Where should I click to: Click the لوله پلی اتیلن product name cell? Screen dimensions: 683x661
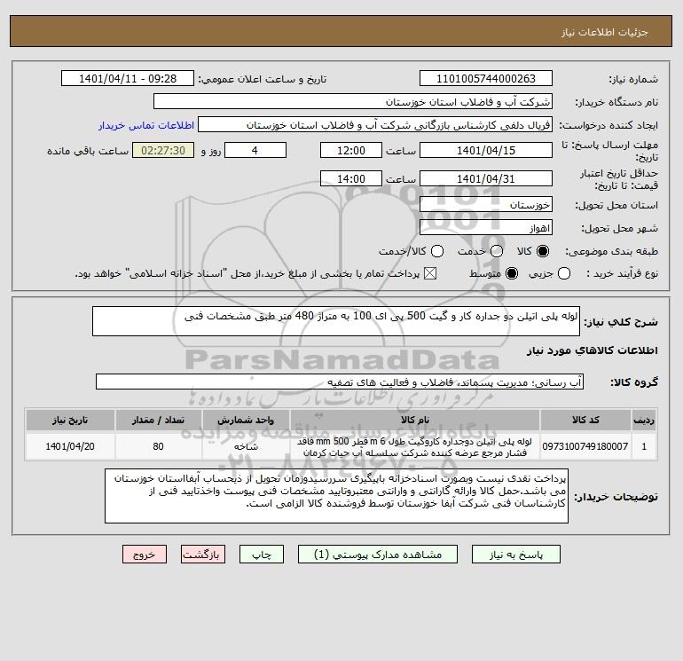tap(415, 446)
